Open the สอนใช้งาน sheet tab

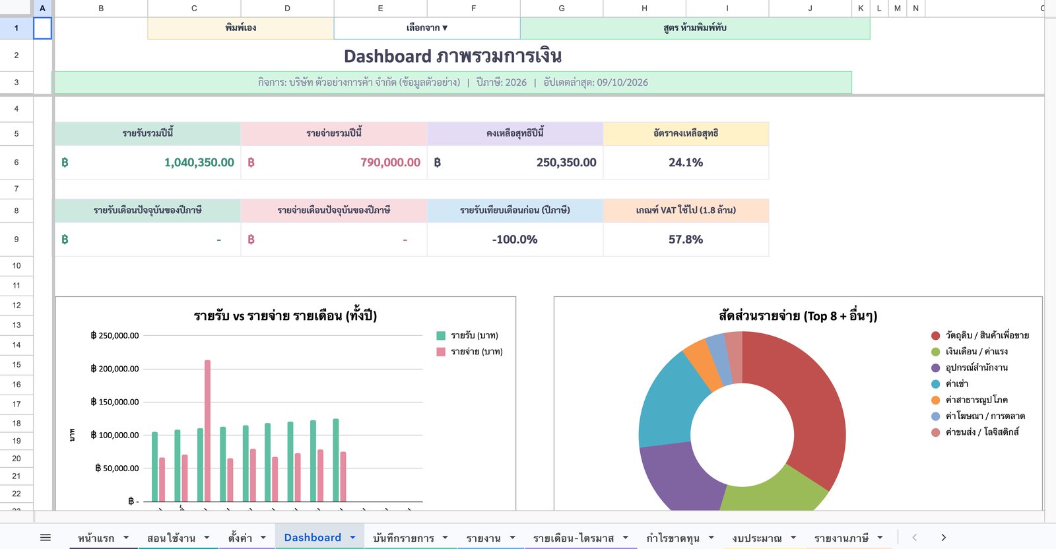171,538
